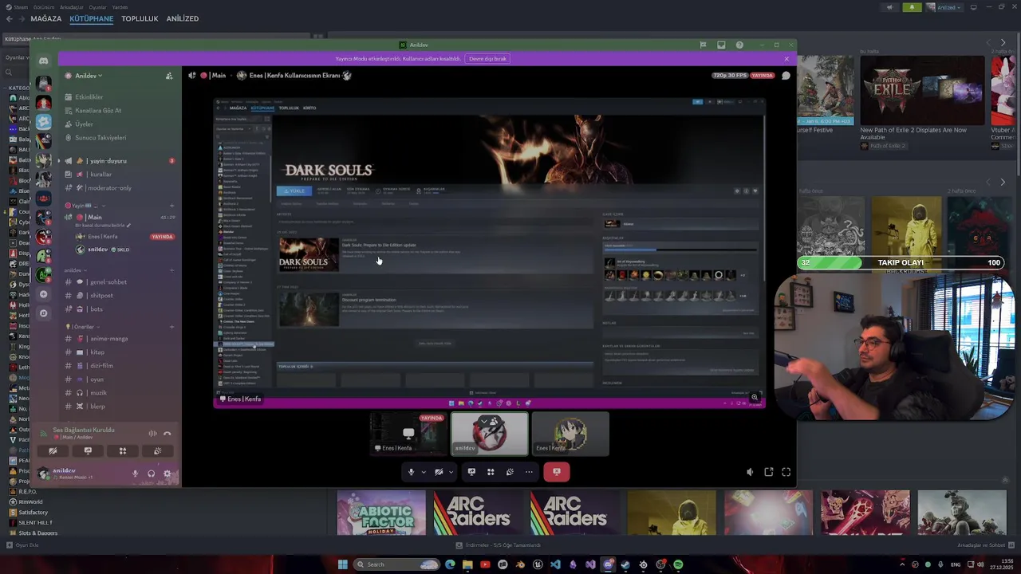Screen dimensions: 1021x574
Task: Invite people icon beside Anildev server name
Action: click(x=169, y=76)
